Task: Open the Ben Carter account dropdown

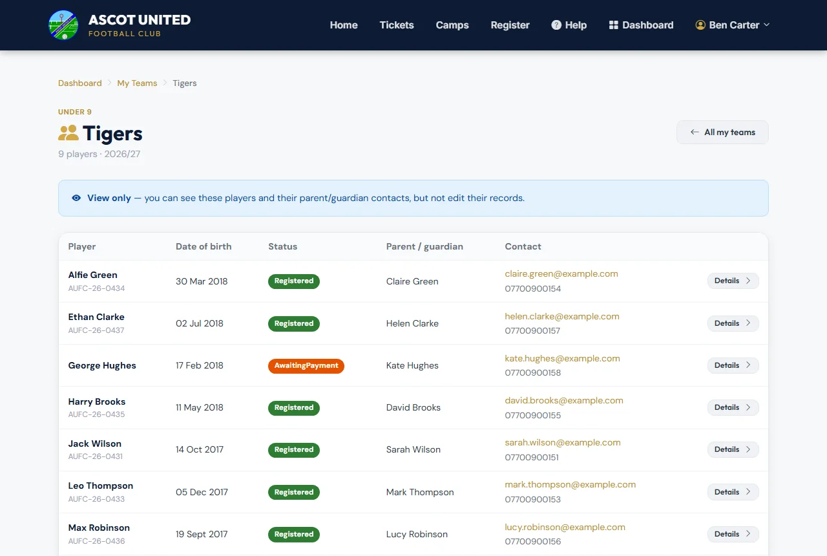Action: [x=733, y=25]
